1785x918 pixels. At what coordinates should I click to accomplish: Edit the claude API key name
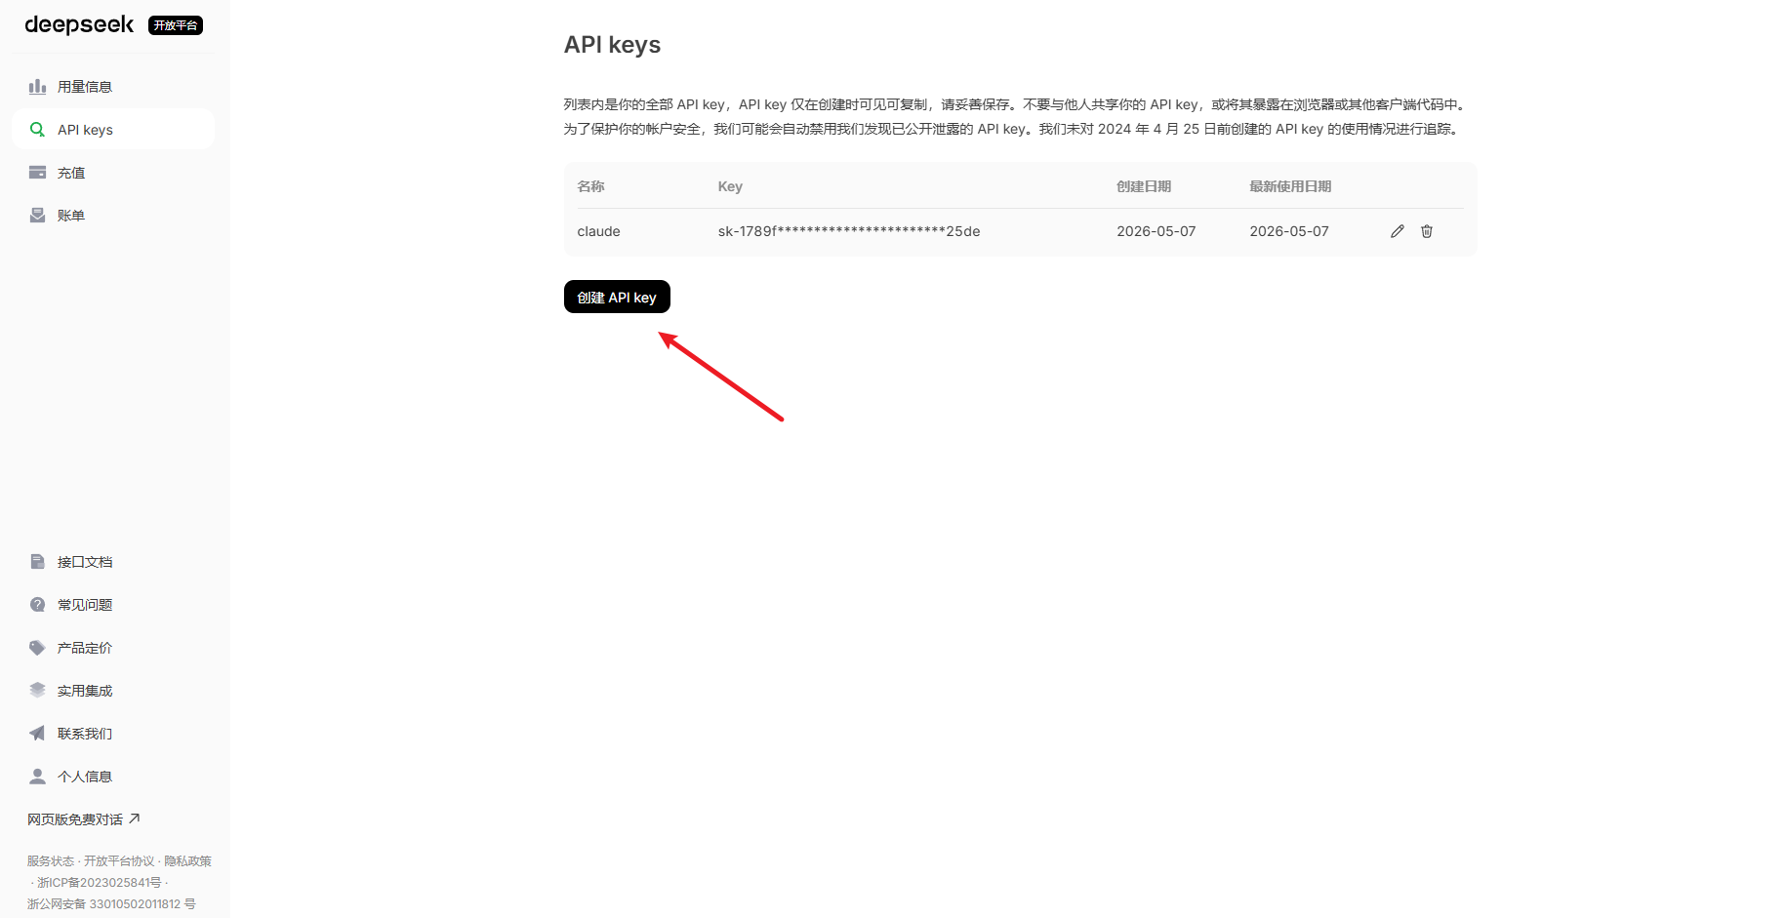coord(1398,231)
